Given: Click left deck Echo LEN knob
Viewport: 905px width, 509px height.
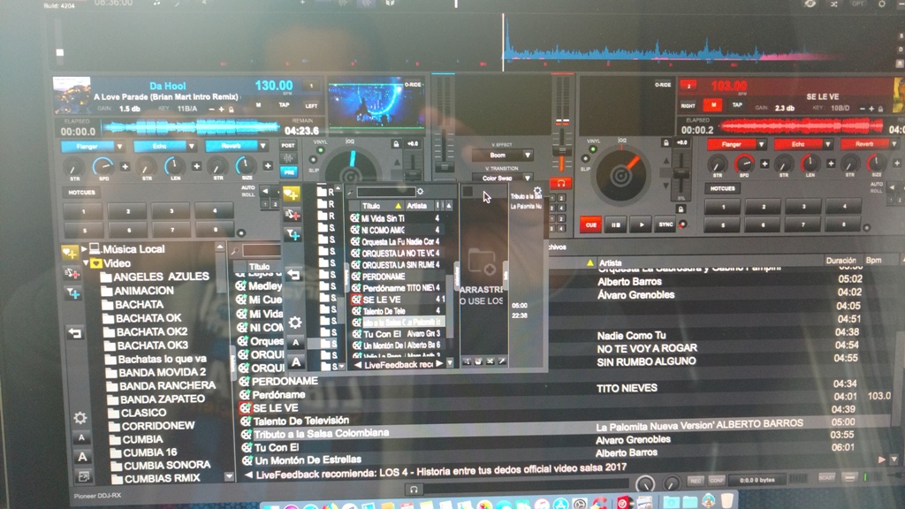Looking at the screenshot, I should coord(174,165).
